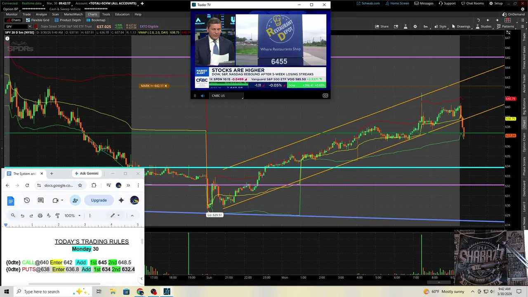Click Ask Gemini in browser
528x297 pixels.
click(87, 173)
